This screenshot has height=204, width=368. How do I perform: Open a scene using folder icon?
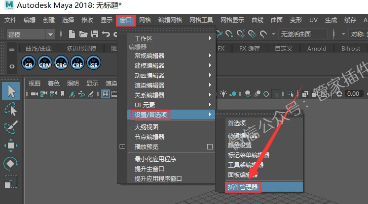[x=83, y=34]
